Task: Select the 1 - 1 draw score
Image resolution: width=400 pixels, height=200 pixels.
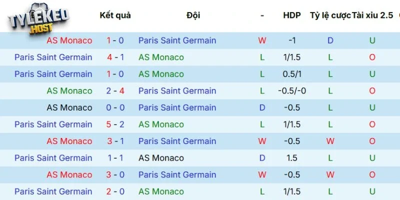Action: 115,158
